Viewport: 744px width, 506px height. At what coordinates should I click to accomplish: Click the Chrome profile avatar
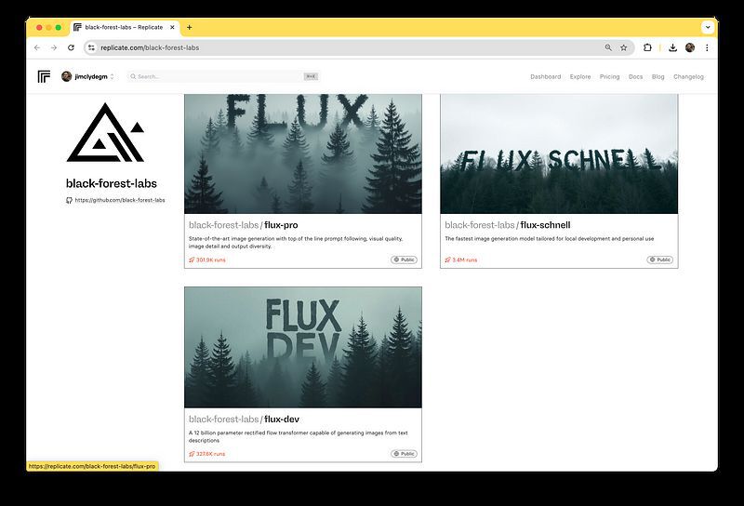(x=690, y=47)
